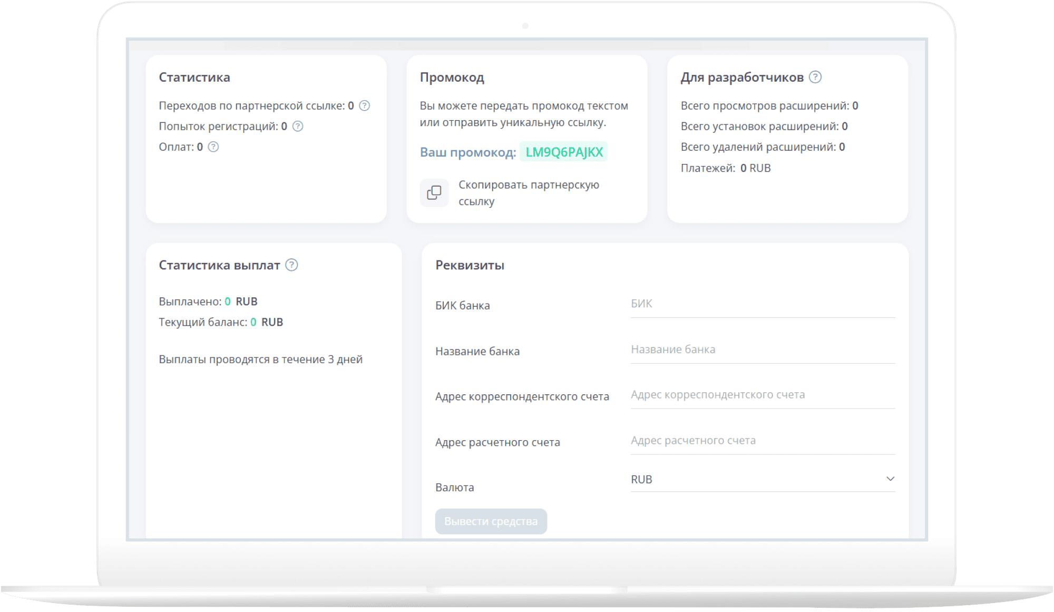Click help icon beside partner link transitions count
This screenshot has width=1054, height=612.
364,105
